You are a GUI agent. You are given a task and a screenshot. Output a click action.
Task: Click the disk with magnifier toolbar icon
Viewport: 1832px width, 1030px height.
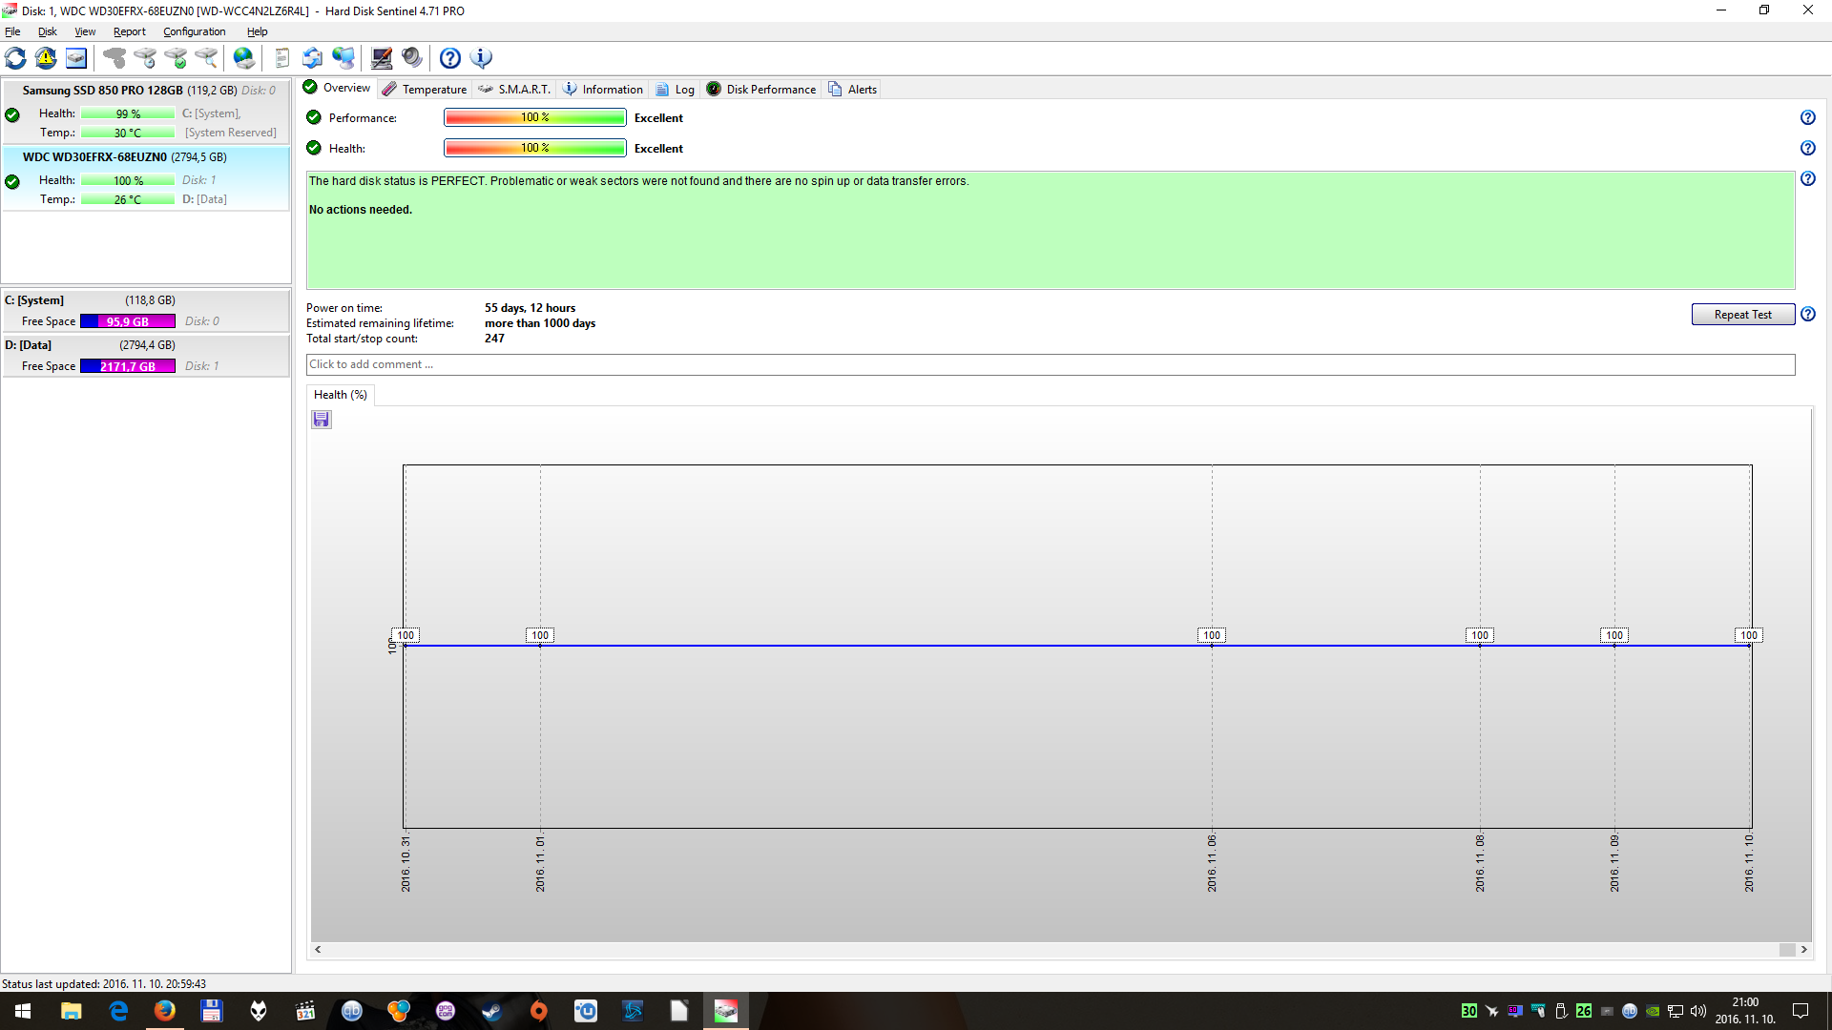pyautogui.click(x=206, y=58)
